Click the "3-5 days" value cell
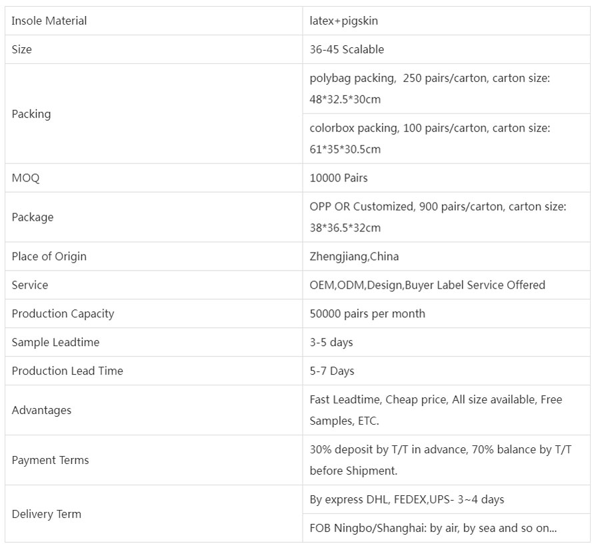The height and width of the screenshot is (554, 600). tap(331, 342)
